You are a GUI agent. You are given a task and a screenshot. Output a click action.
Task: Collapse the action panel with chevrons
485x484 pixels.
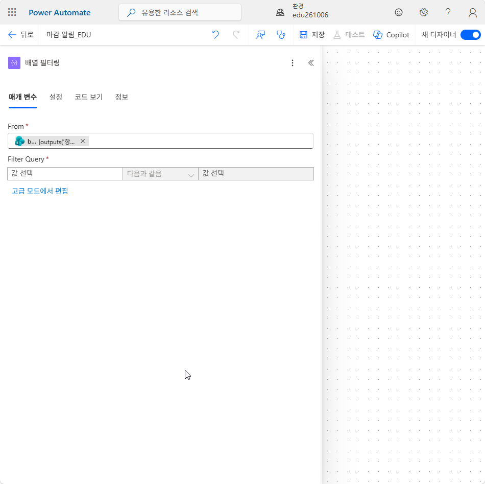pos(311,63)
